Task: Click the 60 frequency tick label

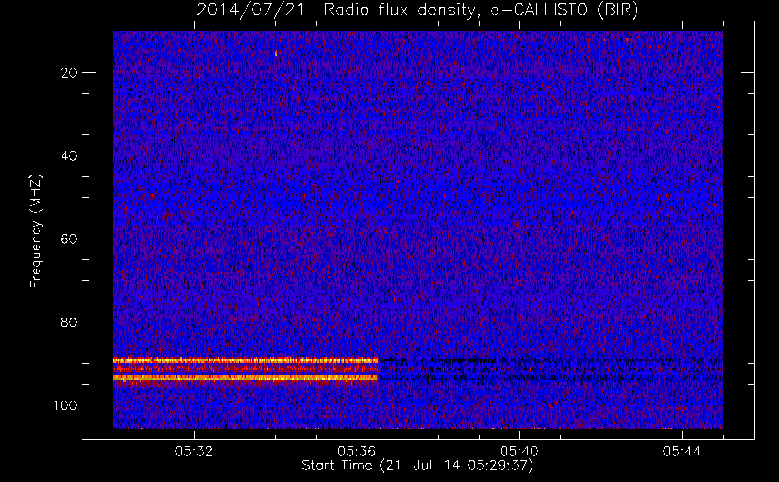Action: coord(69,239)
